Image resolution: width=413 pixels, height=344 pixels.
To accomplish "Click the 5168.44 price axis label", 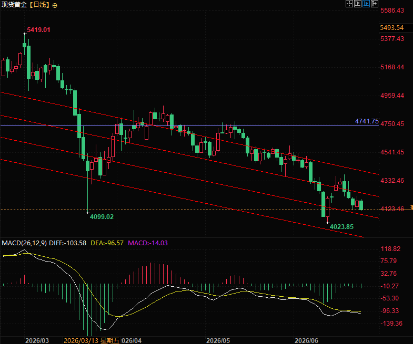I will 392,67.
